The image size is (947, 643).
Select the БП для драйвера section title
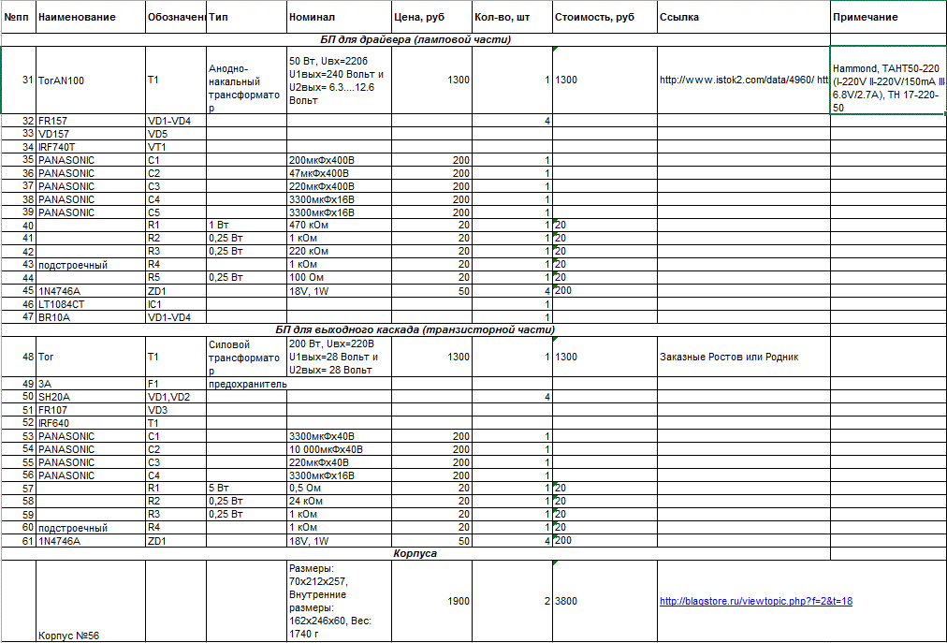(x=415, y=40)
